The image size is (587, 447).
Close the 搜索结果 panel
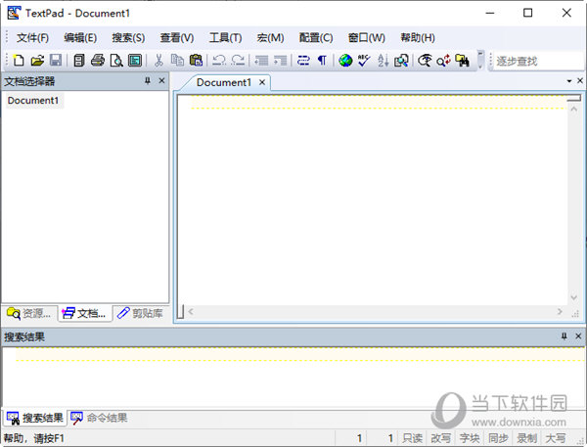[x=578, y=336]
